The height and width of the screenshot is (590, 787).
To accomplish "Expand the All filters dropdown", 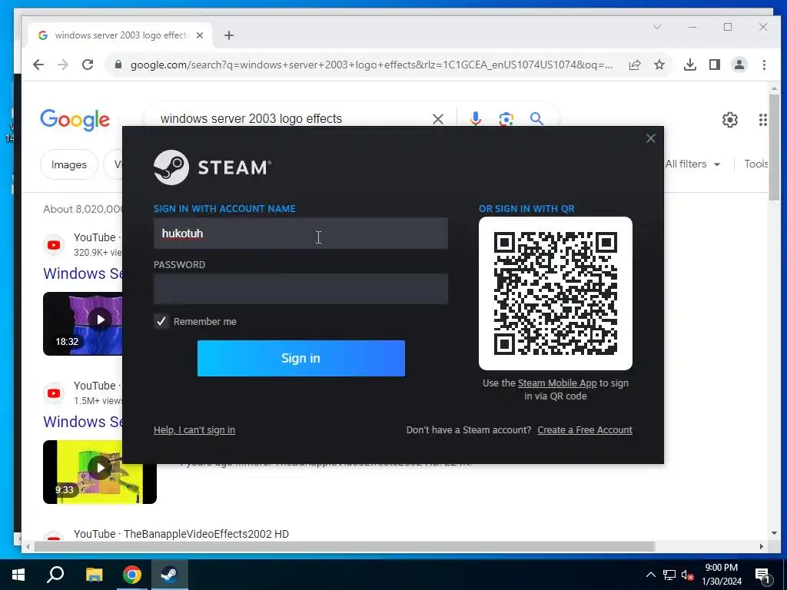I will [x=693, y=164].
